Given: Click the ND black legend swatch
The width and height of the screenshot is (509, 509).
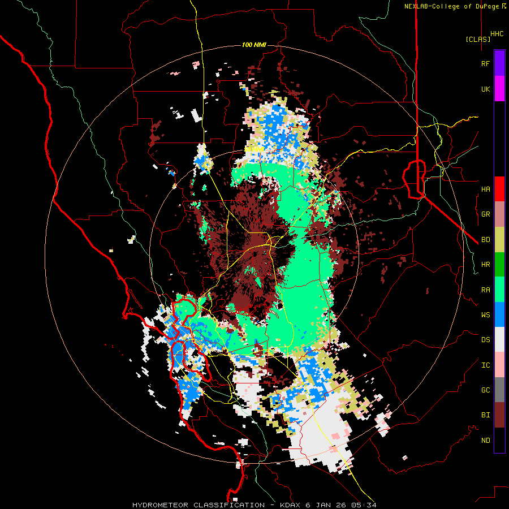Looking at the screenshot, I should click(x=499, y=440).
